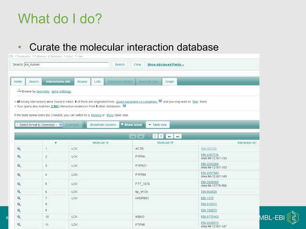Go to results page 2
The width and height of the screenshot is (306, 229).
pyautogui.click(x=155, y=136)
